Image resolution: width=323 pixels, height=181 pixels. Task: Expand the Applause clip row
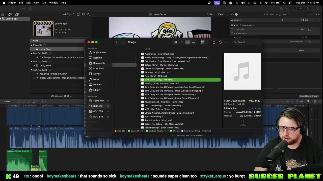tap(34, 74)
